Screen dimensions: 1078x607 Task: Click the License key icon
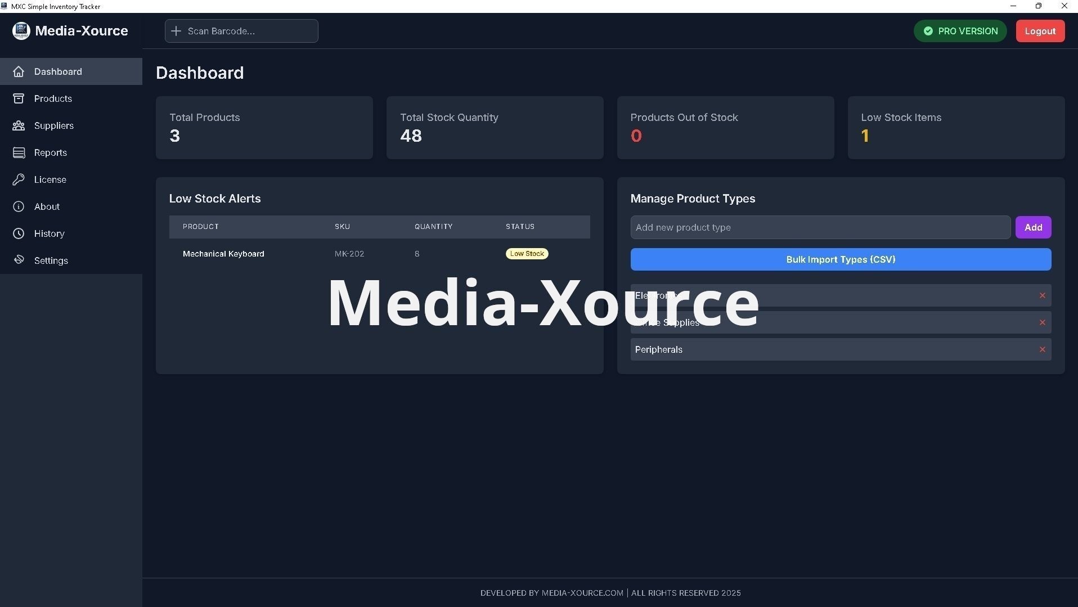pyautogui.click(x=19, y=179)
